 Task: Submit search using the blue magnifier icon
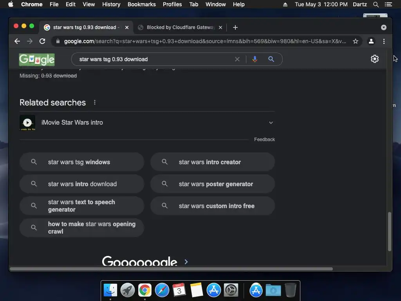tap(271, 59)
